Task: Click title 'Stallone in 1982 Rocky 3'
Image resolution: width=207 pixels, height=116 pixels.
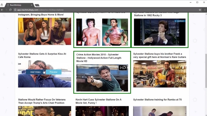Action: [148, 15]
